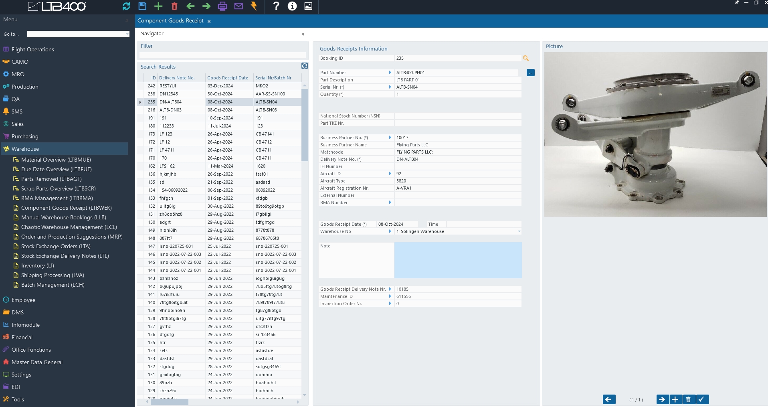
Task: Open the info icon in the toolbar
Action: [292, 6]
